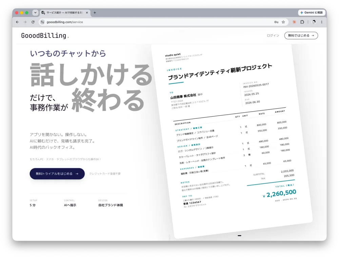
Task: Click the いつものチャットから heading
Action: click(x=68, y=53)
